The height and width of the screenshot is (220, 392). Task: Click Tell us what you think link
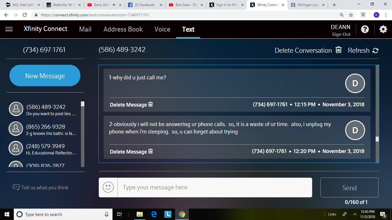[45, 188]
